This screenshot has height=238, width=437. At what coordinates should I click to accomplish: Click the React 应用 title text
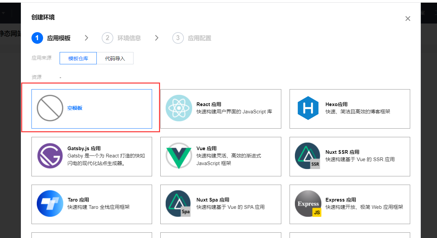tap(209, 104)
